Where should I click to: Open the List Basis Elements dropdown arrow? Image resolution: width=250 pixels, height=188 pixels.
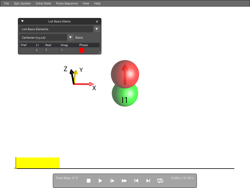[x=97, y=29]
